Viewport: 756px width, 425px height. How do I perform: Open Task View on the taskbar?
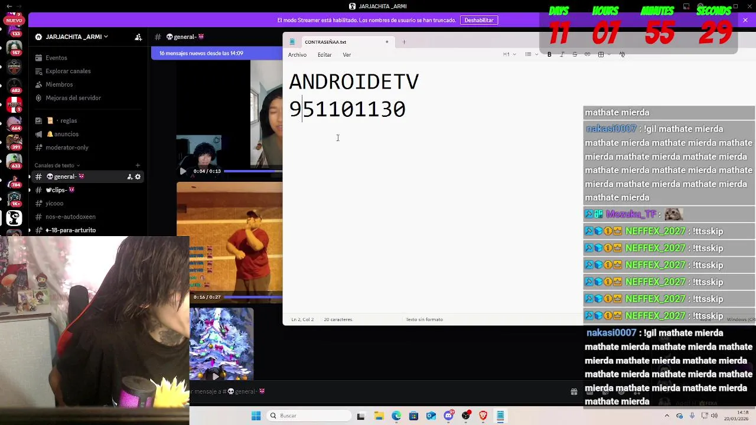point(361,416)
